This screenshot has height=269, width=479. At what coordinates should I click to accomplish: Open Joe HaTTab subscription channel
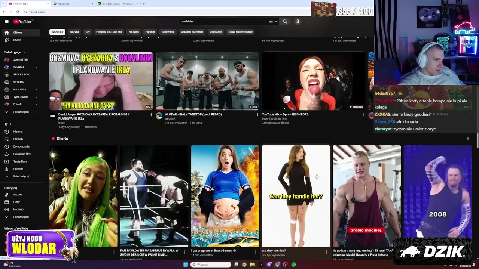click(21, 60)
